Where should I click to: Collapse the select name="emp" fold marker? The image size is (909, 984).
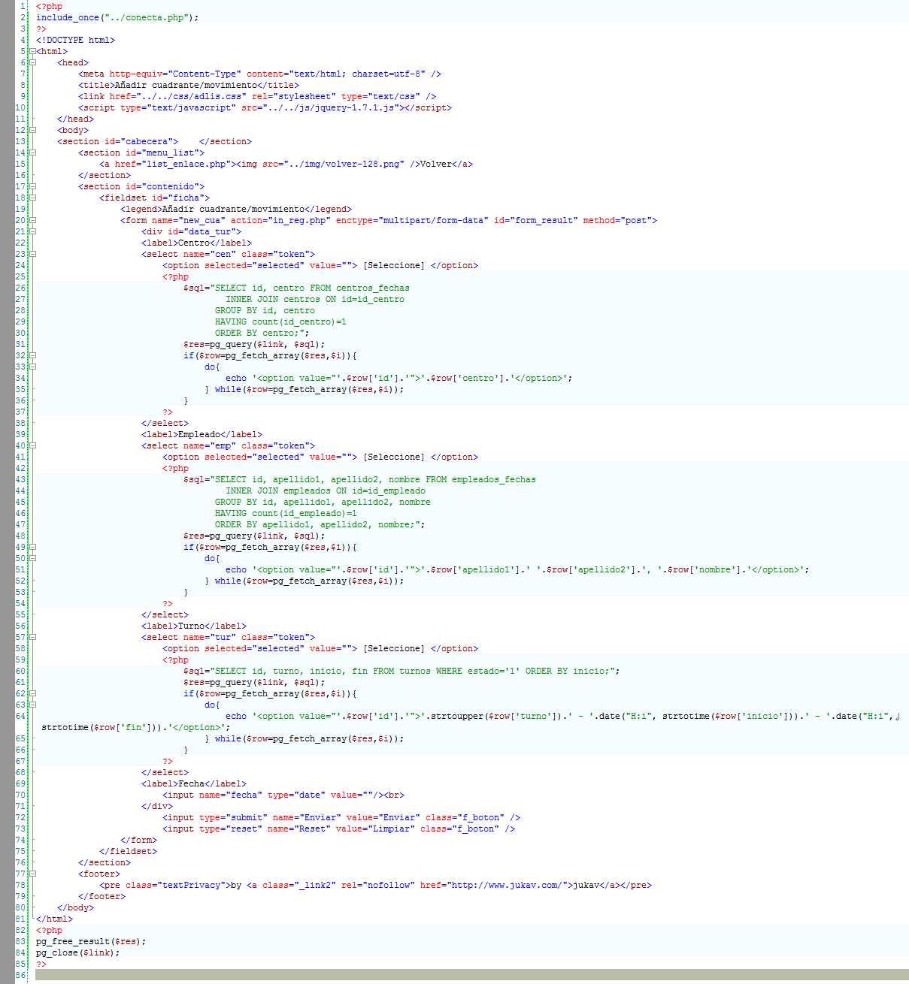32,445
